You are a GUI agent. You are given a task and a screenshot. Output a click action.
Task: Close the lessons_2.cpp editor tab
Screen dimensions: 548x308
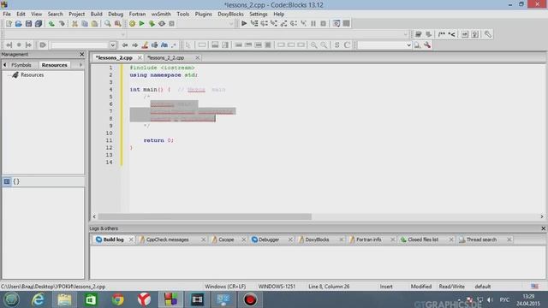pyautogui.click(x=140, y=57)
